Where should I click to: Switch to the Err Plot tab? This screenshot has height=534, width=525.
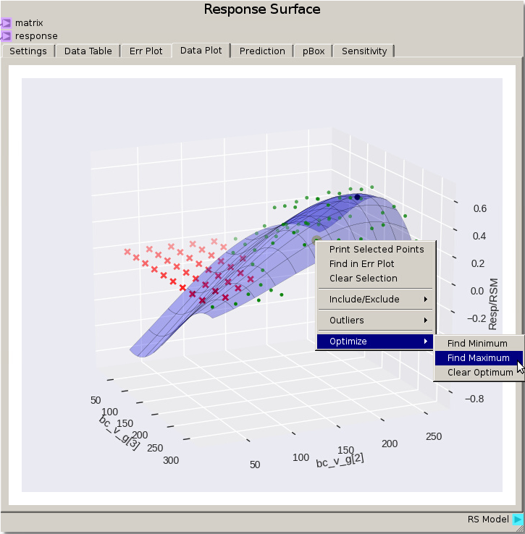pos(146,51)
